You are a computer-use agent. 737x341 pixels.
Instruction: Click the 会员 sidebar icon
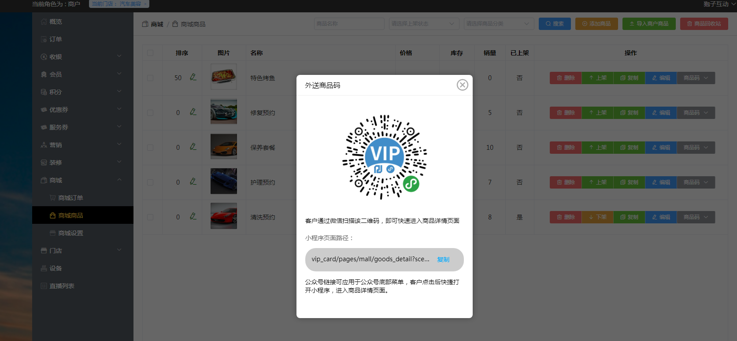pyautogui.click(x=44, y=74)
